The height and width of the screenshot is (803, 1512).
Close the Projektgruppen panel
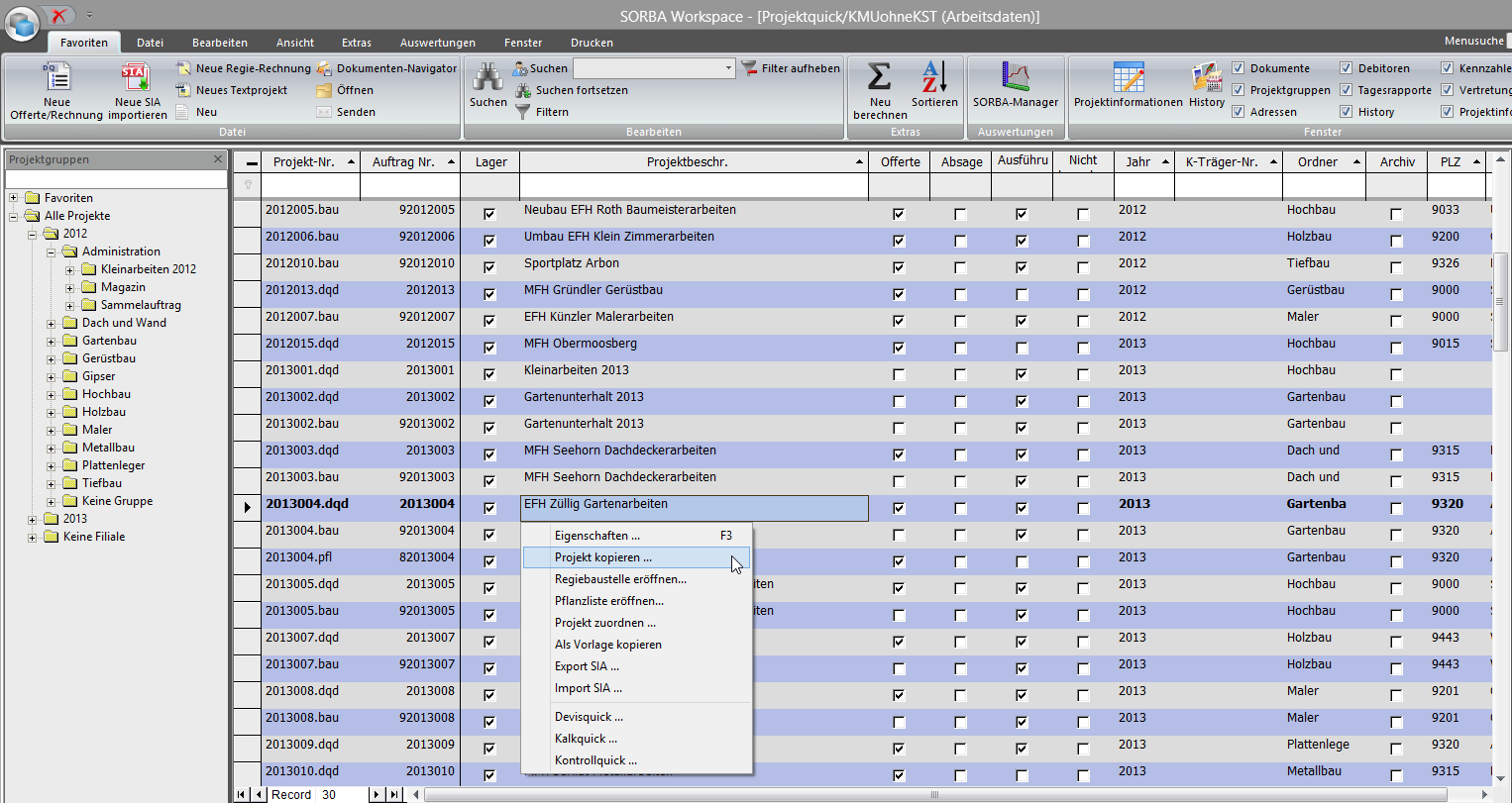(x=218, y=159)
